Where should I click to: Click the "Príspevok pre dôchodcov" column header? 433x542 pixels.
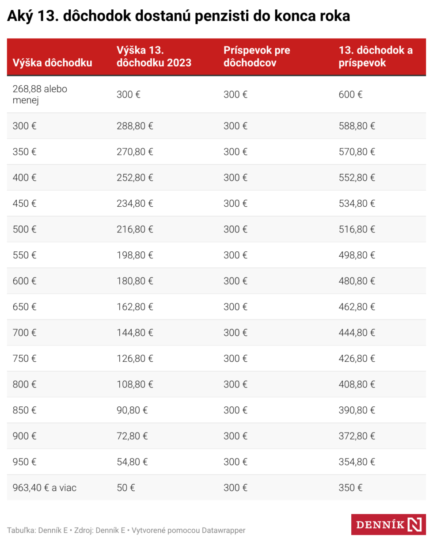[x=256, y=57]
